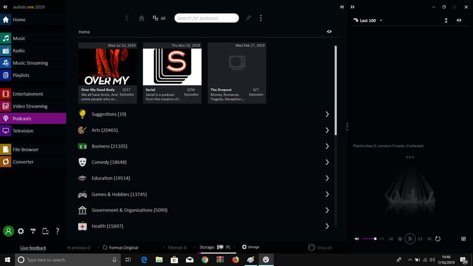Click the Storage button in status bar
This screenshot has height=266, width=473.
tap(251, 247)
